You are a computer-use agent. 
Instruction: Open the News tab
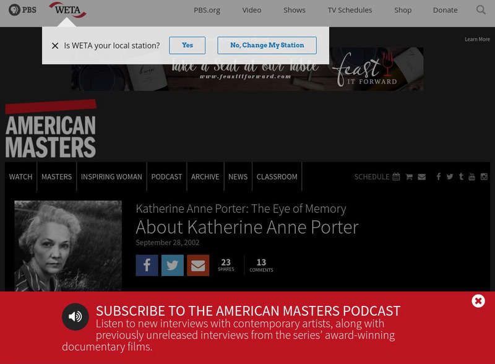238,176
